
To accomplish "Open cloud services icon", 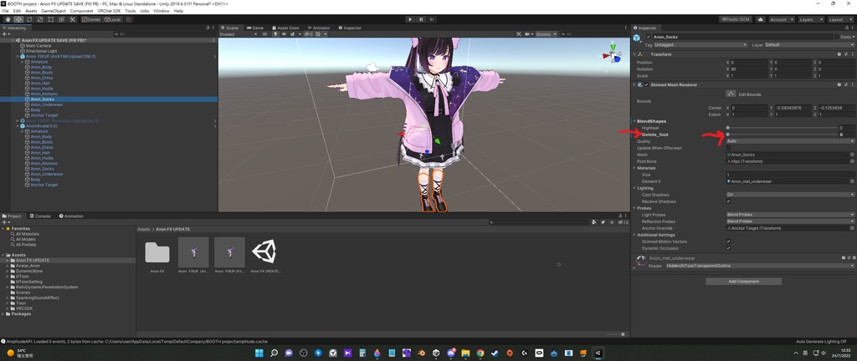I will click(760, 19).
